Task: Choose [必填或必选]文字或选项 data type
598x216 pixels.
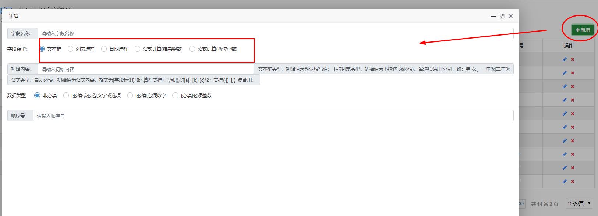Action: pos(66,95)
